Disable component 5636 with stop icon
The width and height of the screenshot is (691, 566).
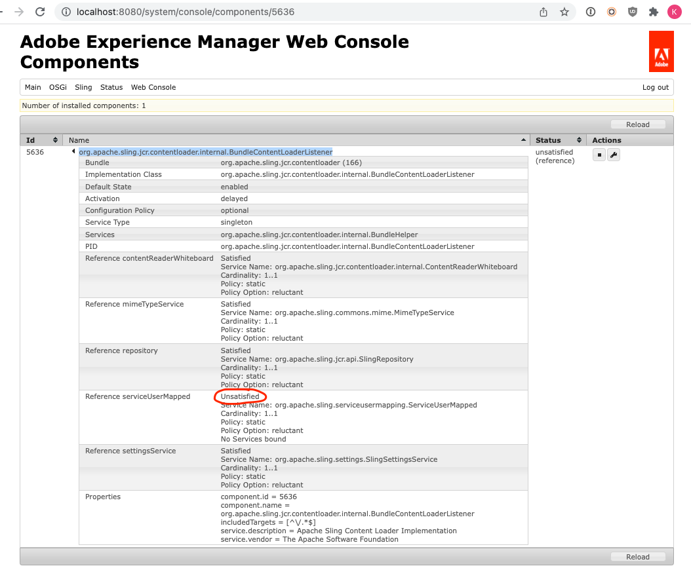pos(599,155)
